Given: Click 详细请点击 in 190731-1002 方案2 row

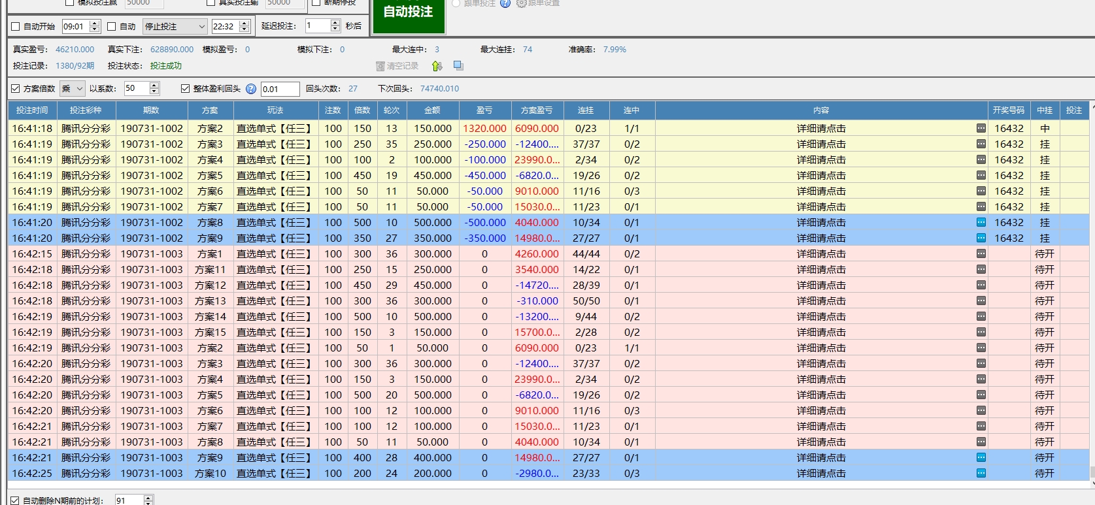Looking at the screenshot, I should click(x=821, y=128).
